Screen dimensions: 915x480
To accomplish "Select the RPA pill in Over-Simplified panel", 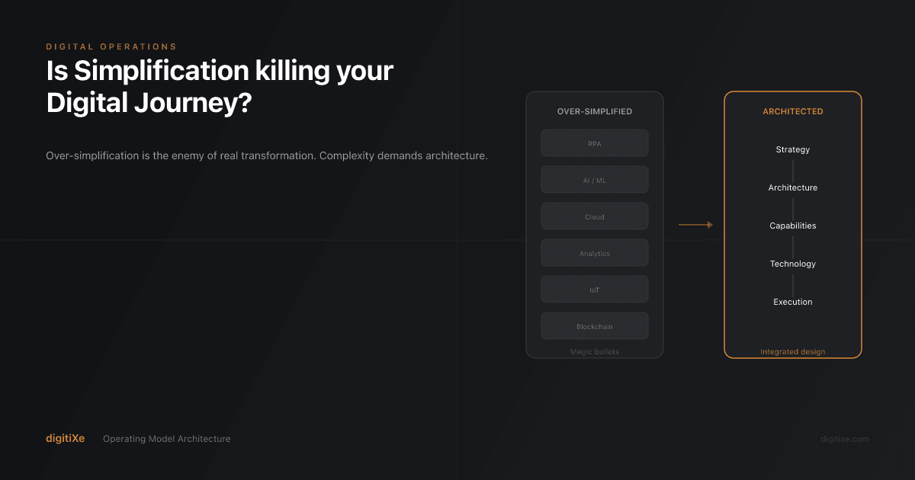I will (594, 142).
